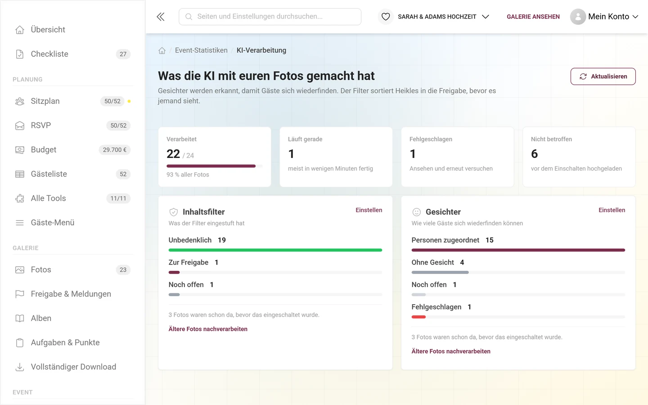Click Einstellen in the Gesichter card
The width and height of the screenshot is (648, 405).
[612, 210]
